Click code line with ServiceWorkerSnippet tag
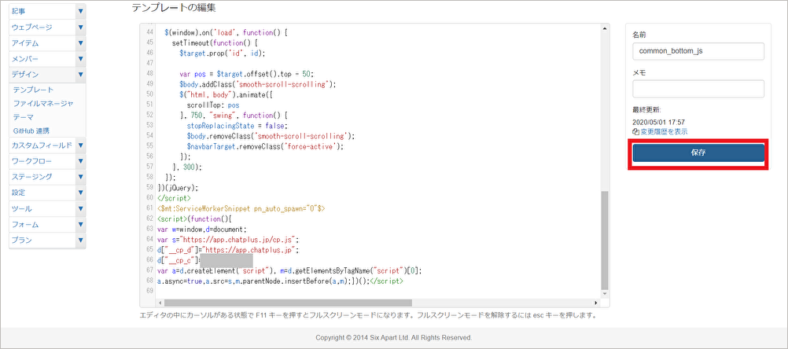This screenshot has height=349, width=788. pos(241,208)
